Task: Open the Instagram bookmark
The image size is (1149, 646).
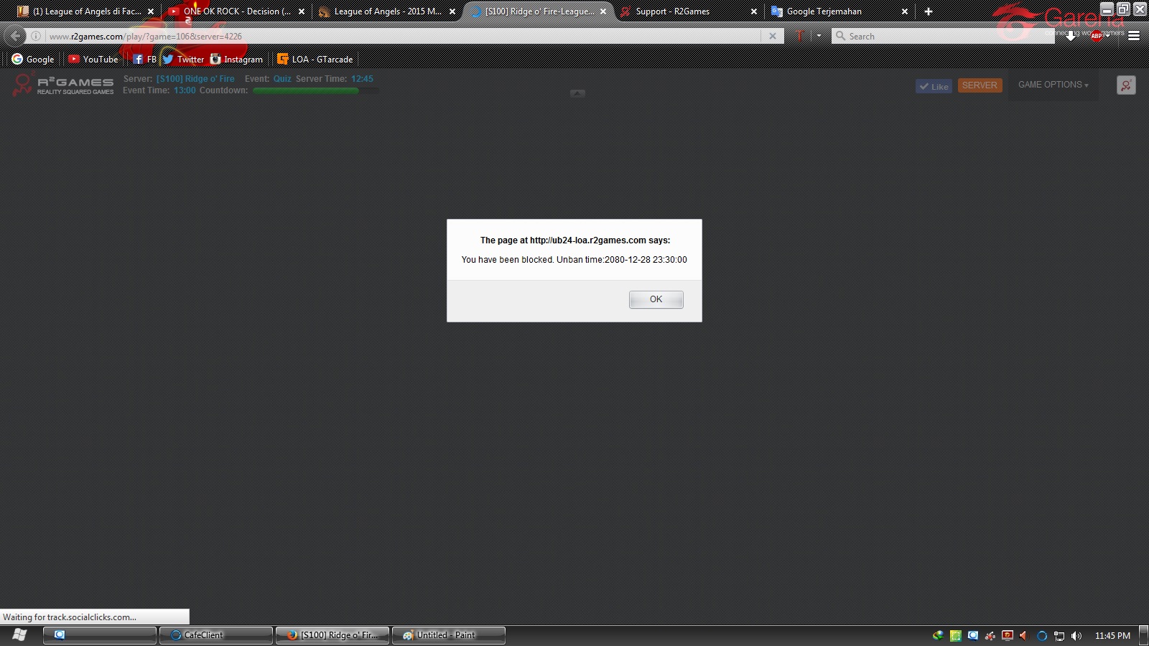Action: click(236, 60)
